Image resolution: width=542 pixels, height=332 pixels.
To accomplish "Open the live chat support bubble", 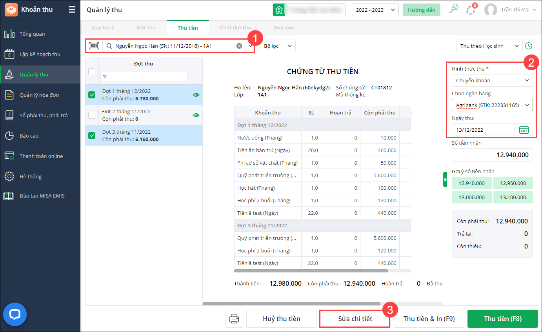I will tap(15, 314).
